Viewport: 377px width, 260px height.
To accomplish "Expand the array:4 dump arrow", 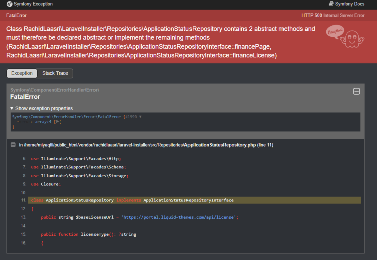I will pos(58,122).
